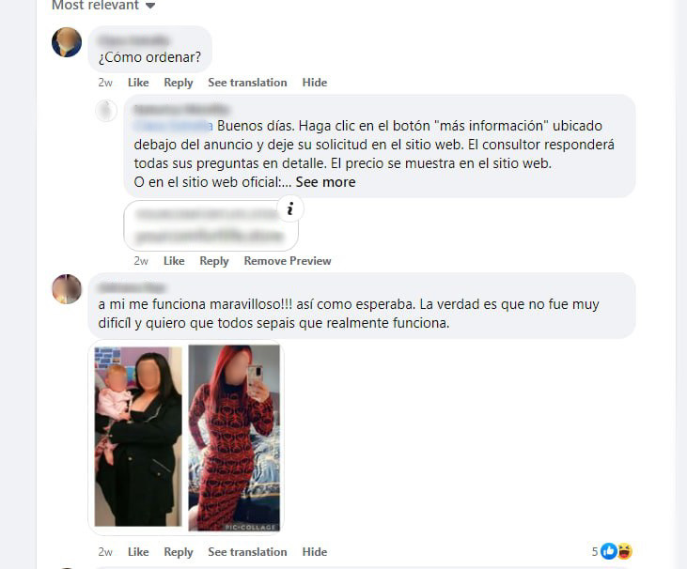The height and width of the screenshot is (569, 687).
Task: Hide the "¿Cómo ordenar?" comment
Action: pyautogui.click(x=315, y=83)
